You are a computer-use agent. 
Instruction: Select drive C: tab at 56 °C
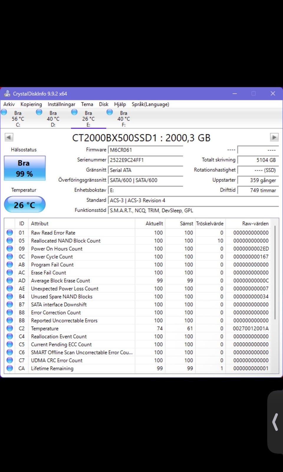[x=18, y=119]
